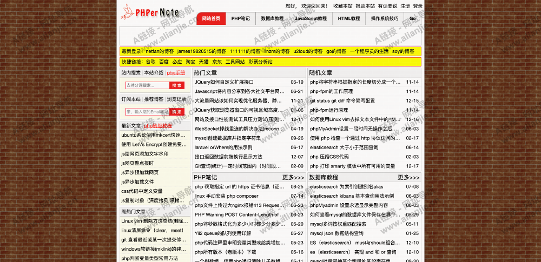Open 一个程序员的生活 blog link

tap(369, 51)
